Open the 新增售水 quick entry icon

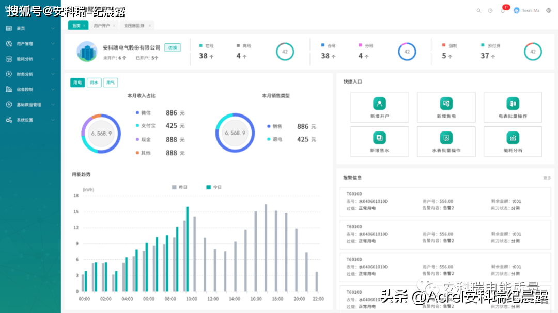(379, 138)
